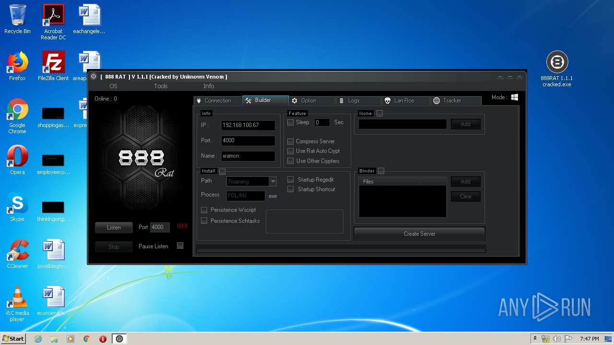614x345 pixels.
Task: Open the Tools menu
Action: pyautogui.click(x=161, y=86)
